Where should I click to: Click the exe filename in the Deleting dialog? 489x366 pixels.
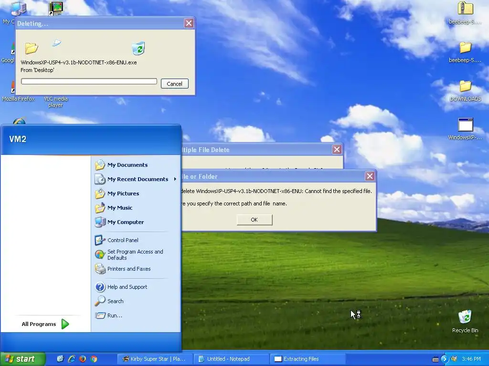pyautogui.click(x=79, y=62)
